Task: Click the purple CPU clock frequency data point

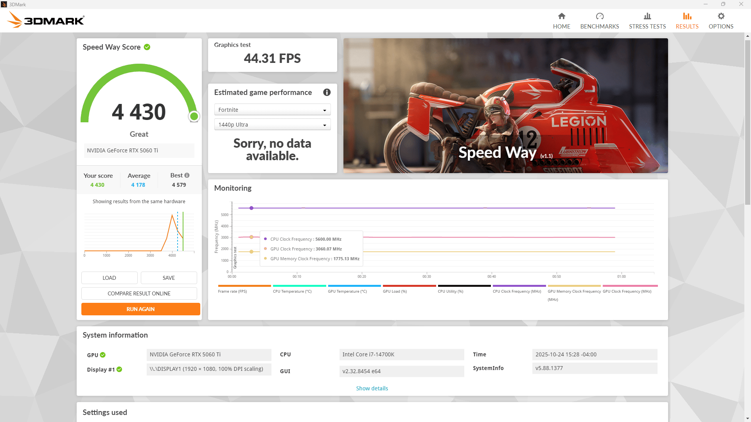Action: (x=252, y=208)
